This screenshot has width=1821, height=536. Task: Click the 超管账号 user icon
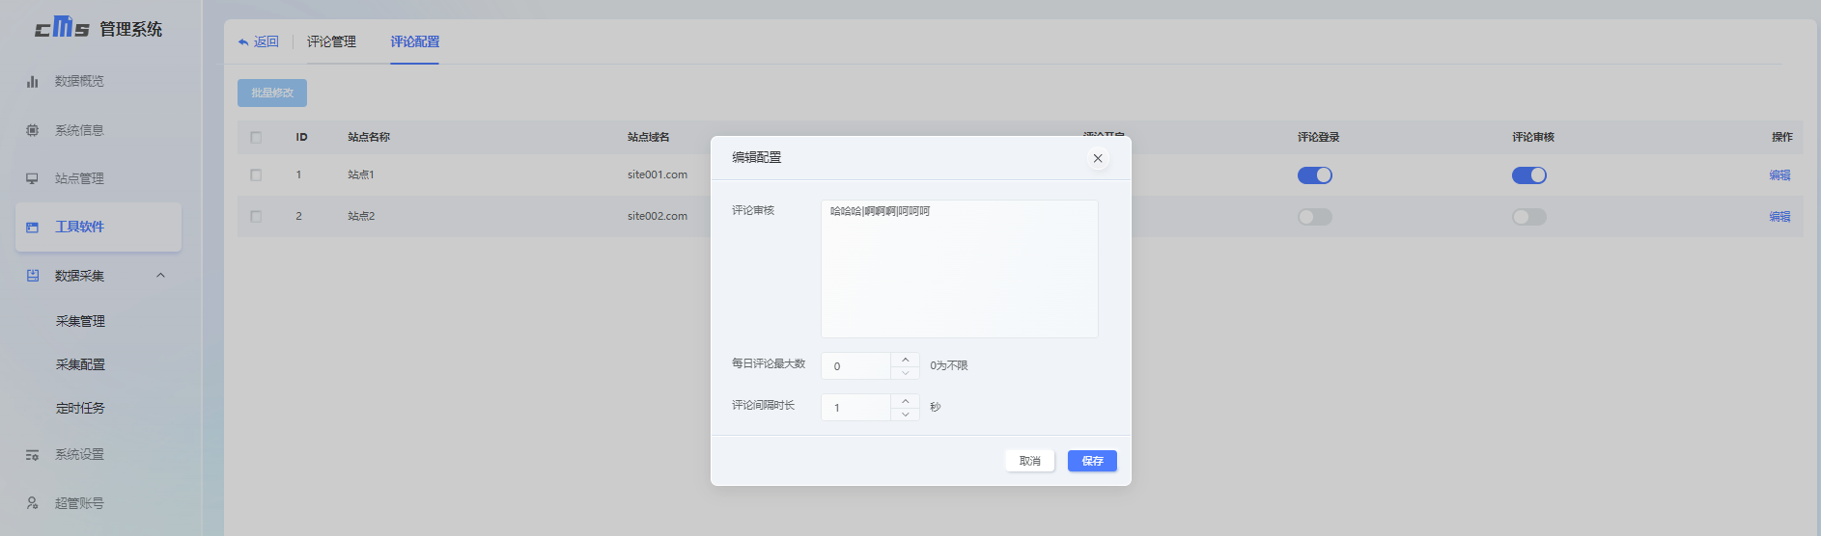[32, 503]
